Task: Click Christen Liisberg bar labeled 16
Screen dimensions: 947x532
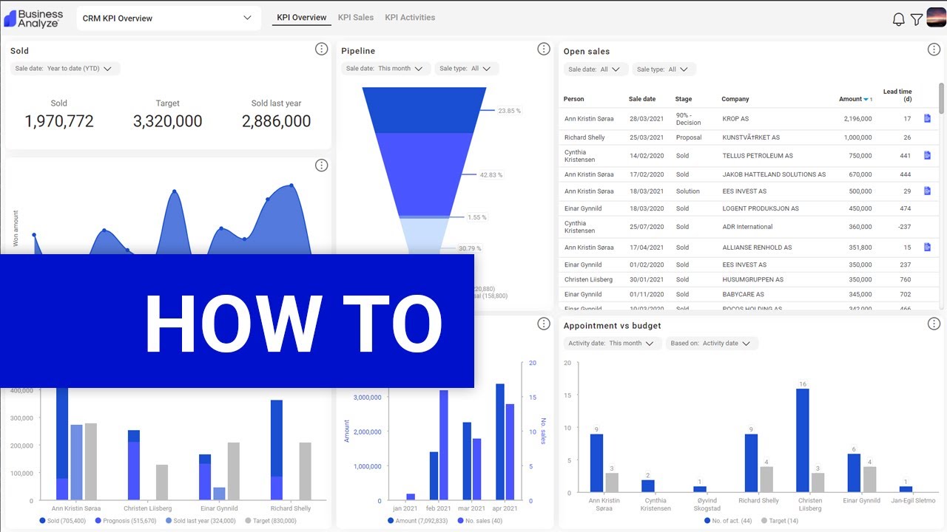Action: pyautogui.click(x=802, y=440)
